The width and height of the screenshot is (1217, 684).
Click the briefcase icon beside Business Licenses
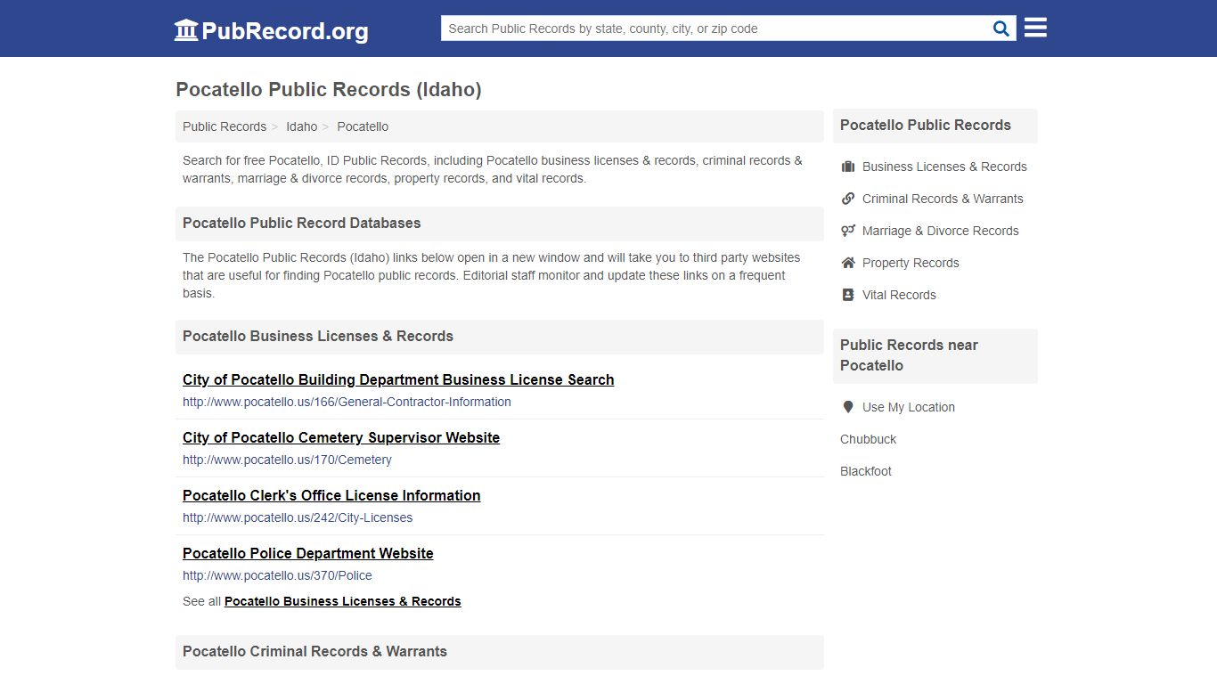[848, 167]
